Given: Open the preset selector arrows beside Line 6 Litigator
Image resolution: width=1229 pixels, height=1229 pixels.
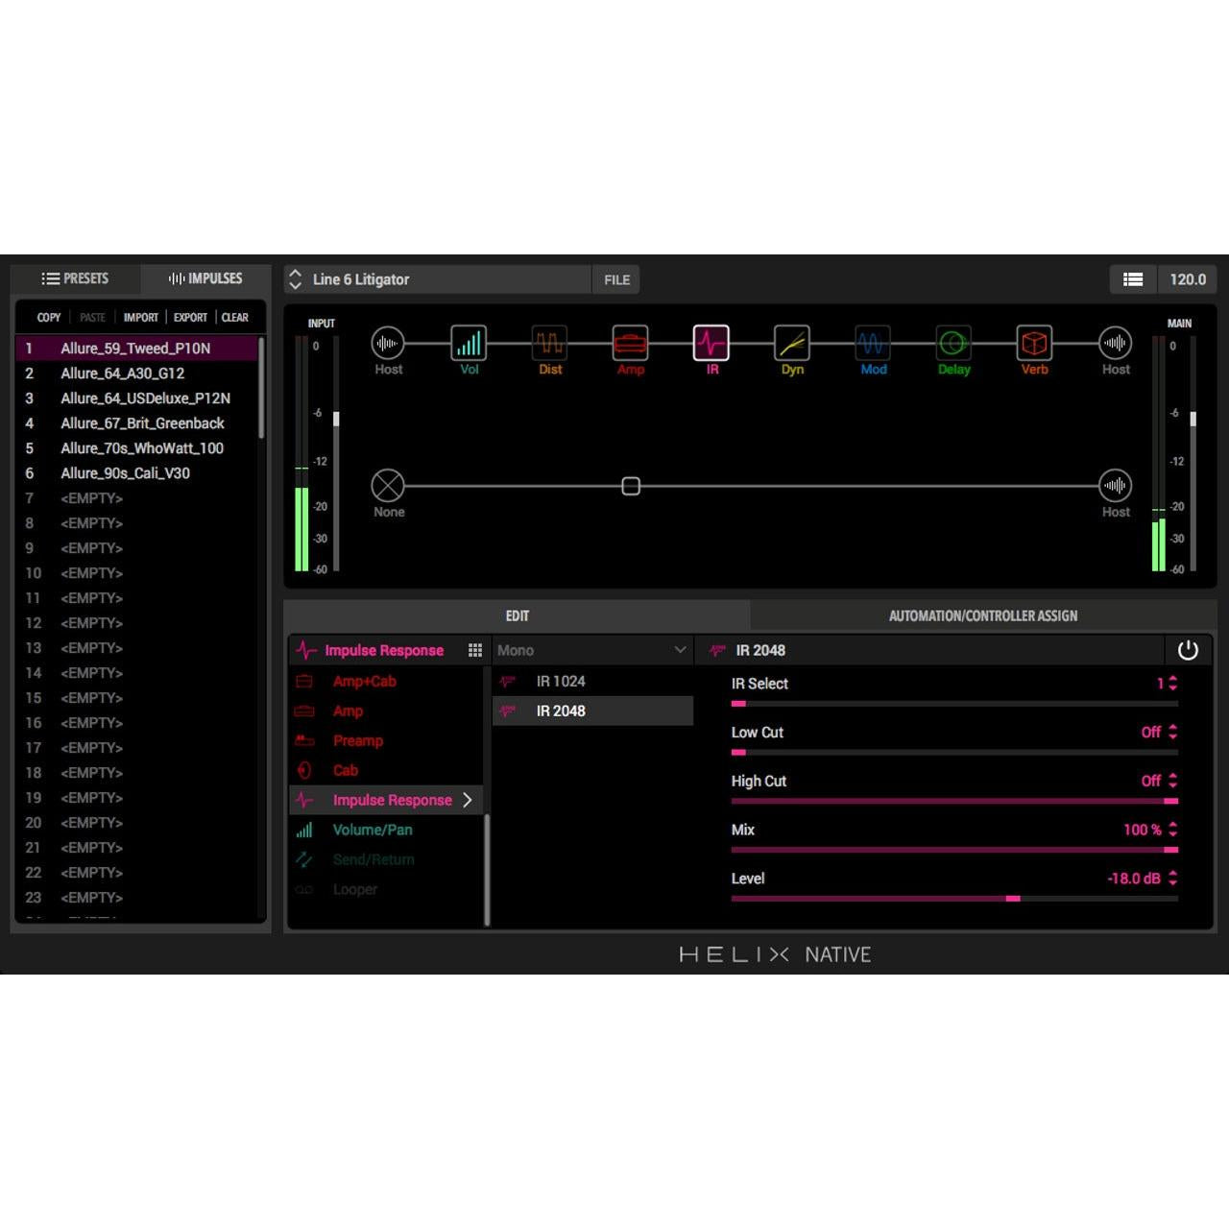Looking at the screenshot, I should (296, 279).
